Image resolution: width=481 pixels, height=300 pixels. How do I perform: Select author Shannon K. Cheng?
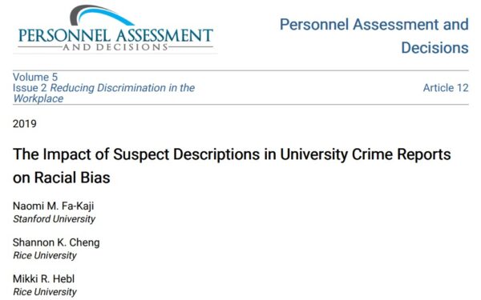click(56, 242)
